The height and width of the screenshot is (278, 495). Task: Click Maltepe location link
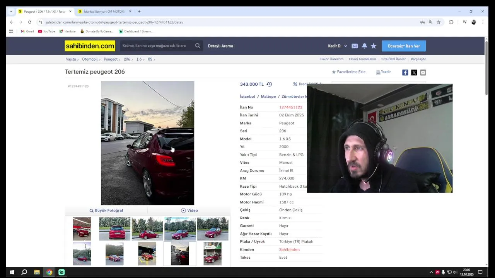(x=268, y=97)
